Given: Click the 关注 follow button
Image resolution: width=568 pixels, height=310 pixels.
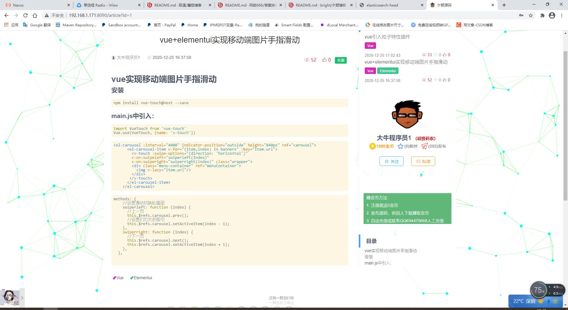Looking at the screenshot, I should pyautogui.click(x=391, y=161).
